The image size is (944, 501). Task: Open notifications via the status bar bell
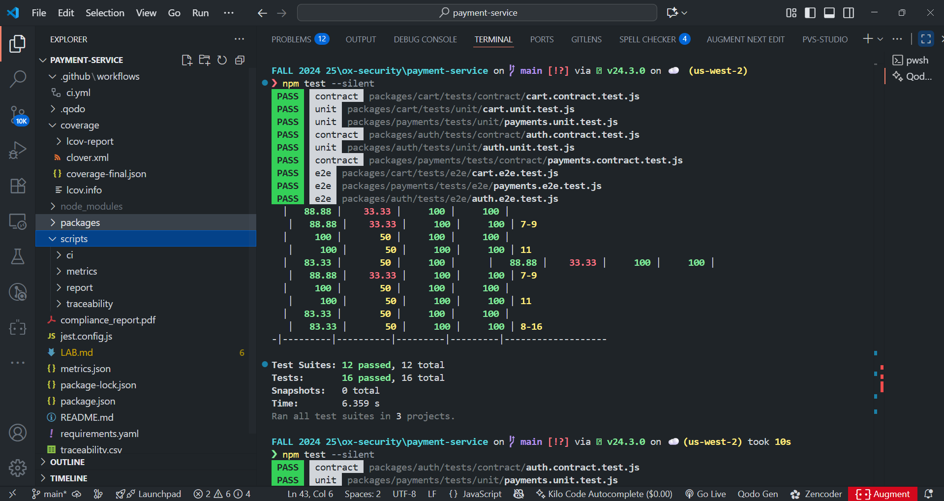929,494
